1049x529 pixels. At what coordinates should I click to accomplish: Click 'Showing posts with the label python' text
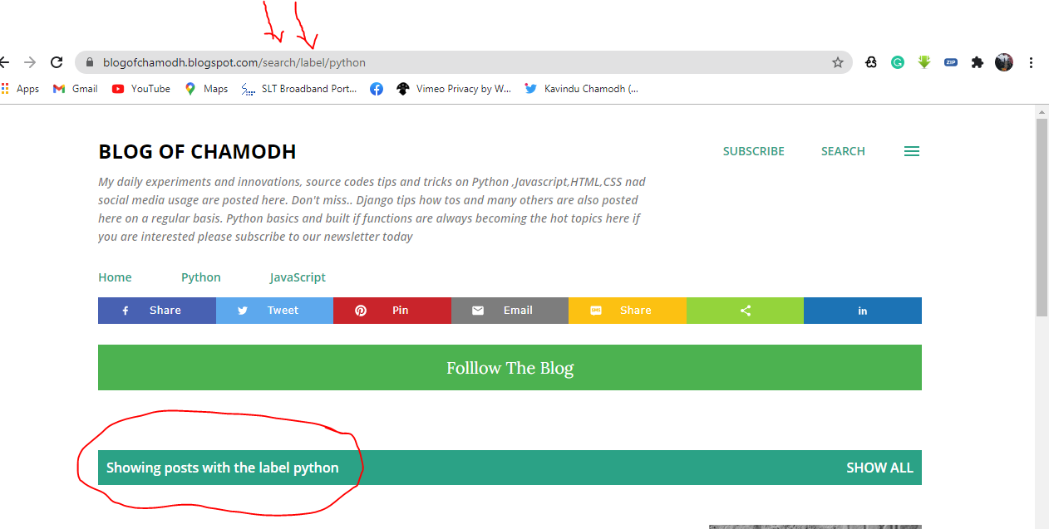[223, 468]
